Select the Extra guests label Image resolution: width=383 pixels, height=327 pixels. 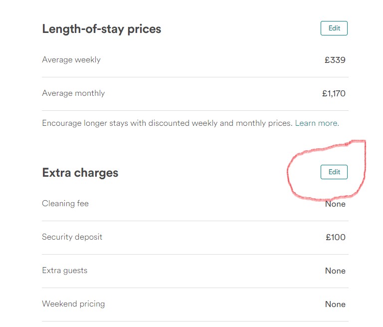point(64,271)
